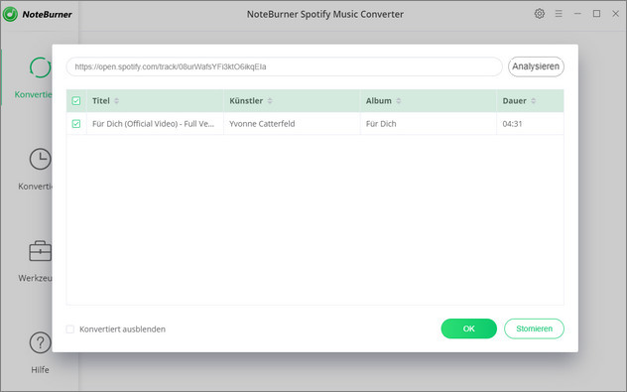
Task: Sort by Titel column arrows
Action: pyautogui.click(x=116, y=101)
